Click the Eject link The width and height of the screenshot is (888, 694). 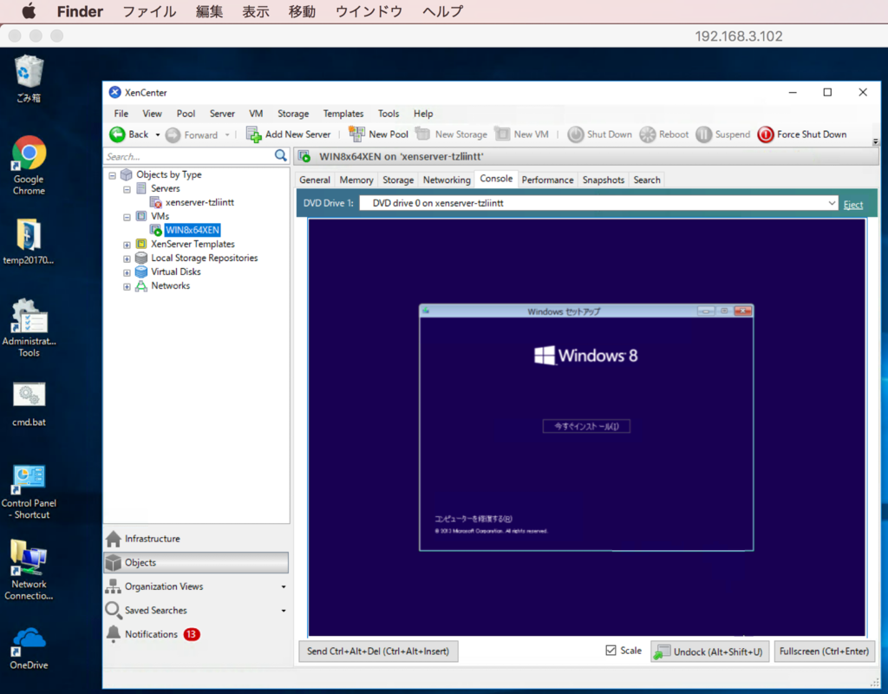pyautogui.click(x=853, y=205)
